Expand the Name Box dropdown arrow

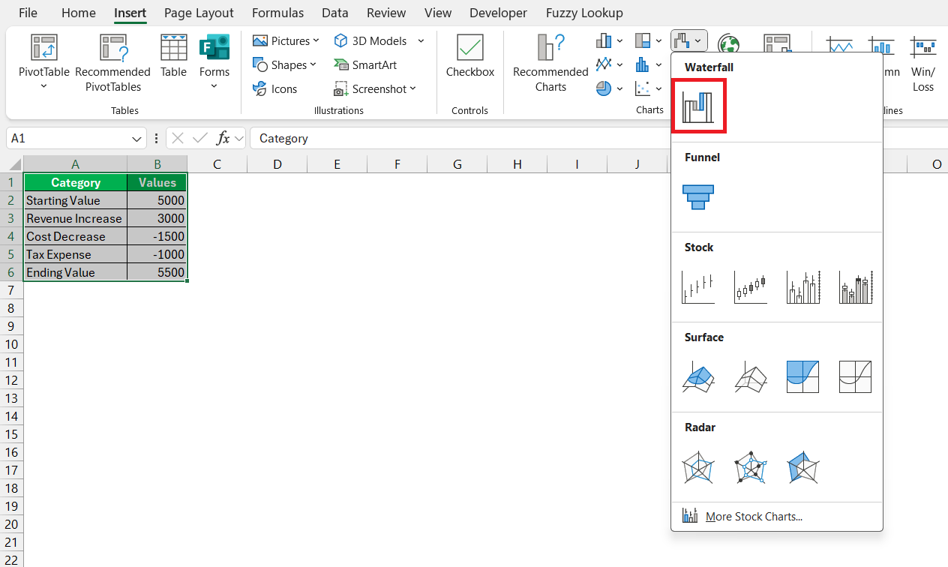click(137, 138)
